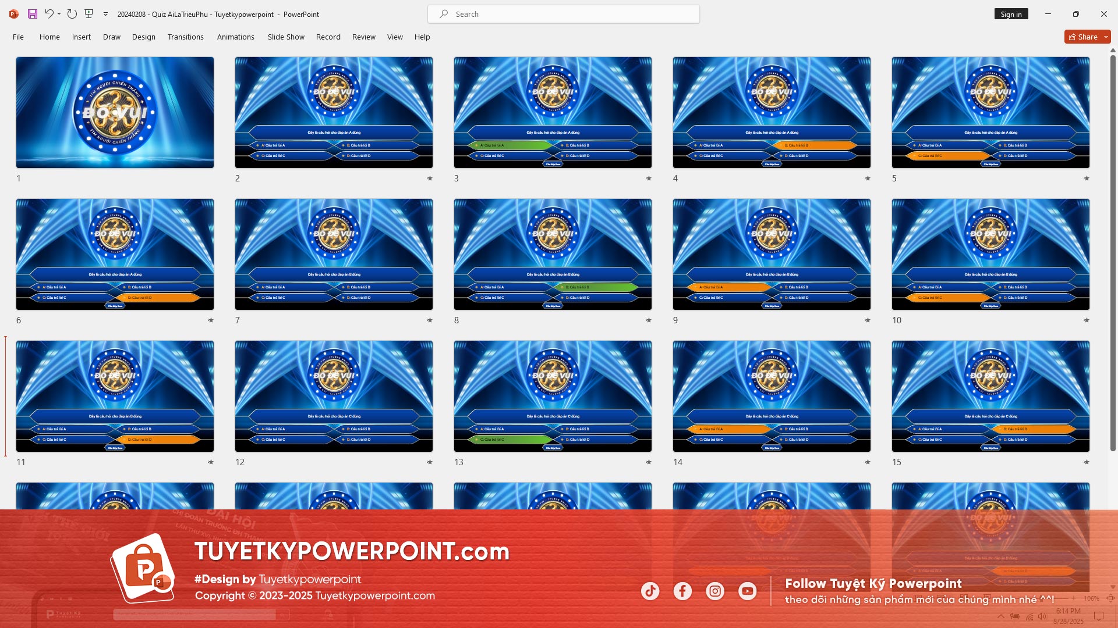Expand the Undo history dropdown arrow
Screen dimensions: 1118x628
58,13
